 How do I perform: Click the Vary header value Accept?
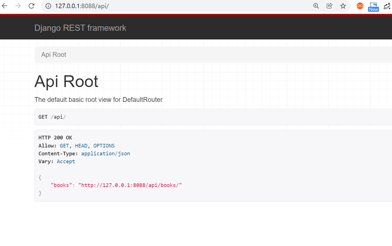click(66, 161)
